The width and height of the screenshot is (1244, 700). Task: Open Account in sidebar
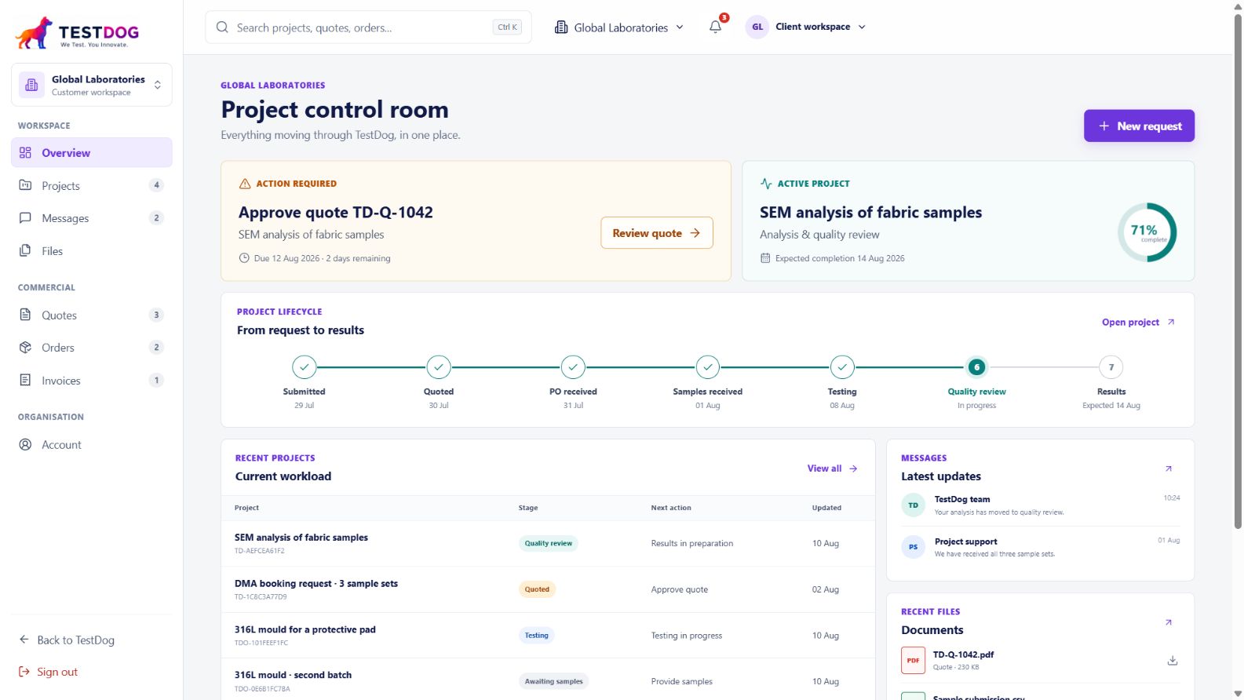click(92, 444)
